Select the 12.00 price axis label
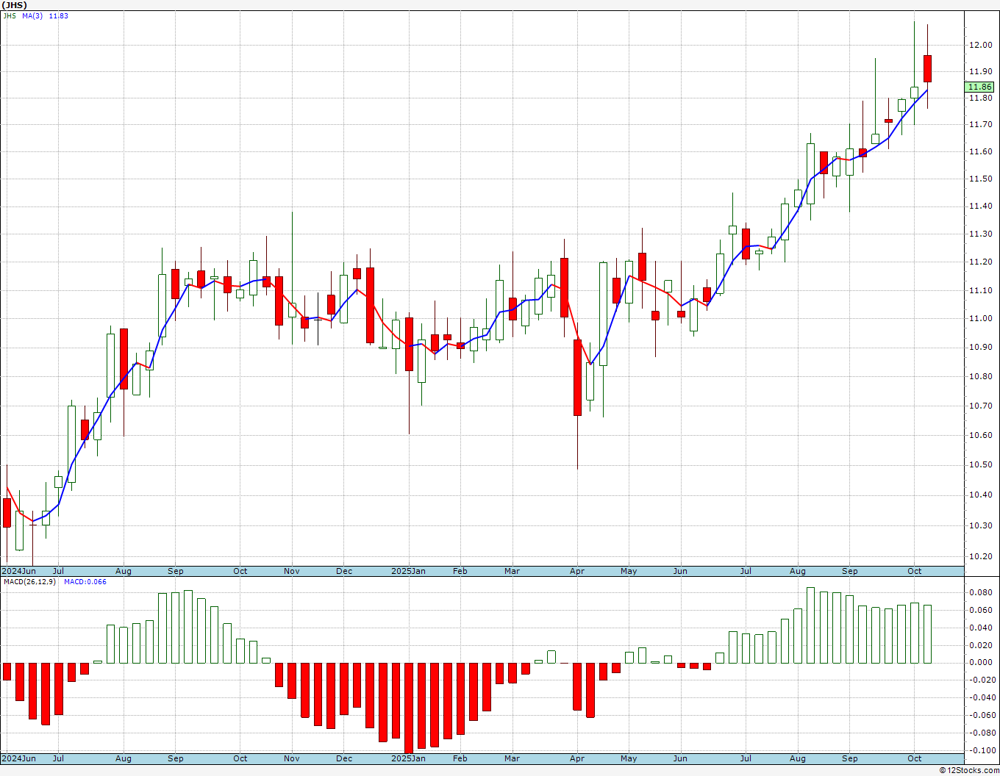This screenshot has width=1000, height=776. point(981,45)
